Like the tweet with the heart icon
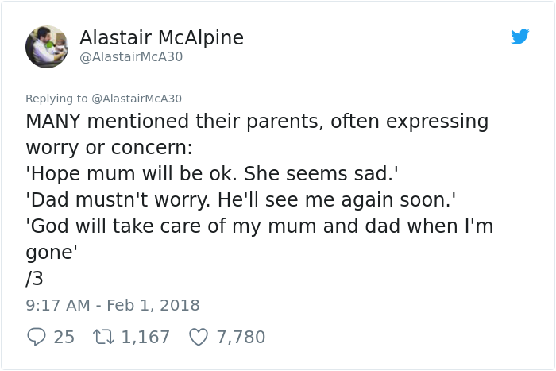This screenshot has width=556, height=371. (199, 337)
